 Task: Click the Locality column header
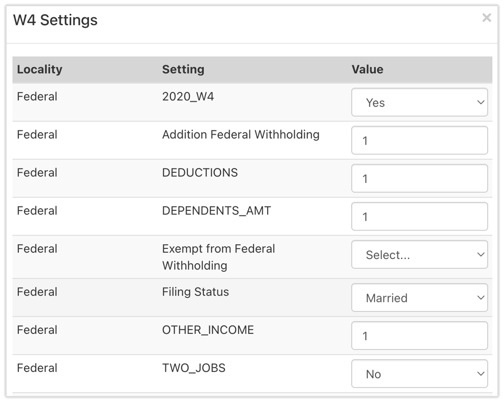39,69
